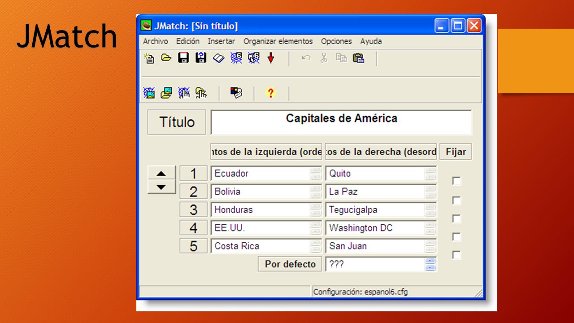This screenshot has height=323, width=574.
Task: Tick the Fijar checkbox for Quito row
Action: [x=457, y=181]
